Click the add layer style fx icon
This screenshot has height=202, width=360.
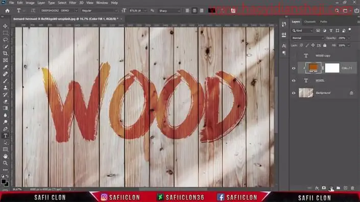pyautogui.click(x=317, y=188)
